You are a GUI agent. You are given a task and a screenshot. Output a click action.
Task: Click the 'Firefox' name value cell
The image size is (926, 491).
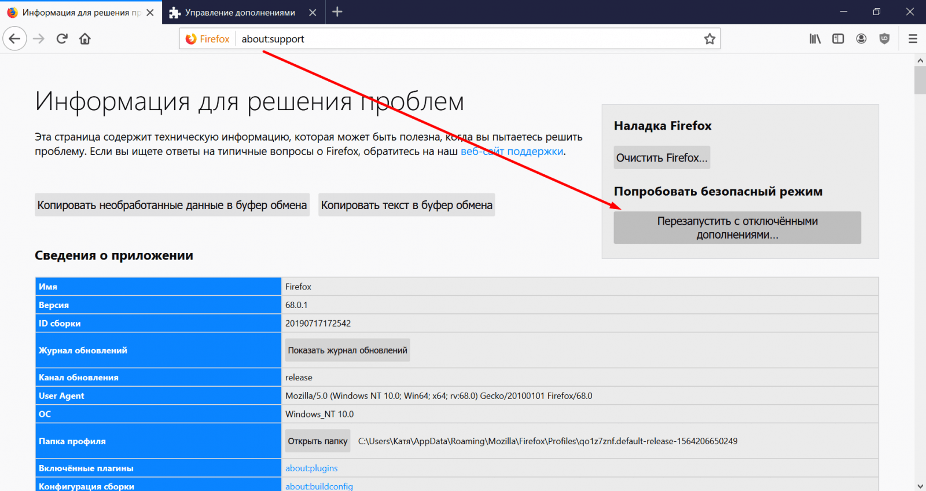tap(580, 287)
